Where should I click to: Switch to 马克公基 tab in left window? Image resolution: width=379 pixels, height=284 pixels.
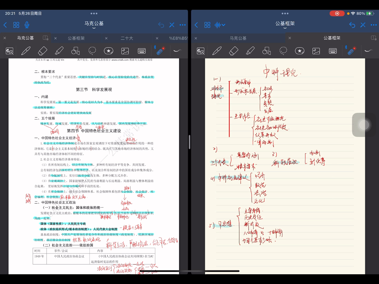26,38
